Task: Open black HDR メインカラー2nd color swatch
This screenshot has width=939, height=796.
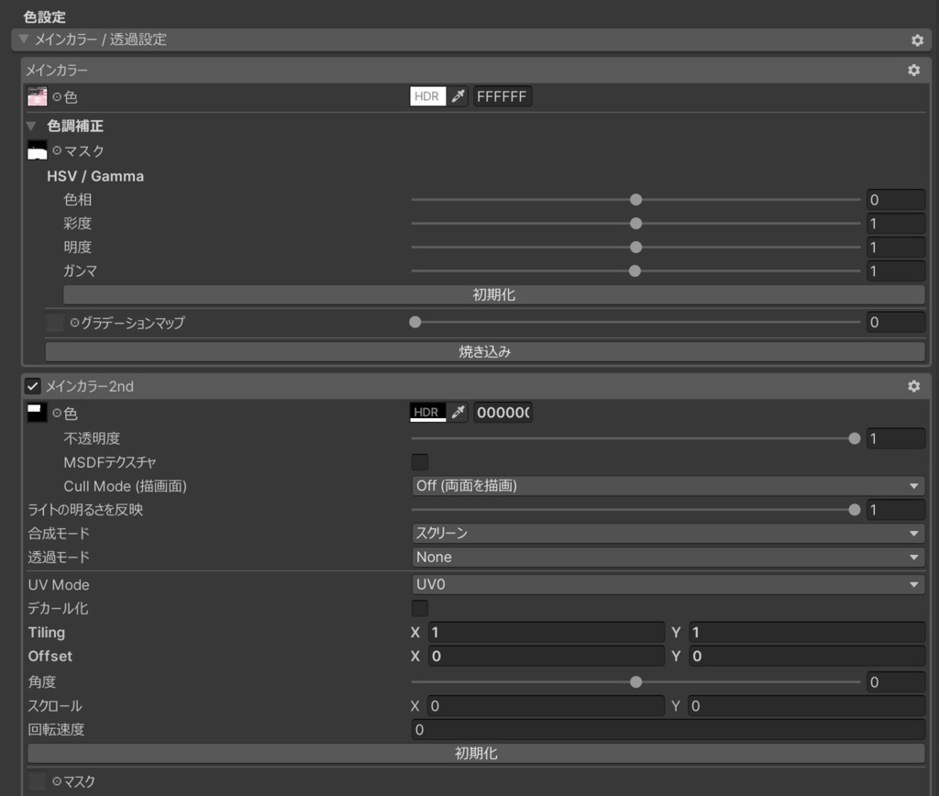Action: [427, 412]
